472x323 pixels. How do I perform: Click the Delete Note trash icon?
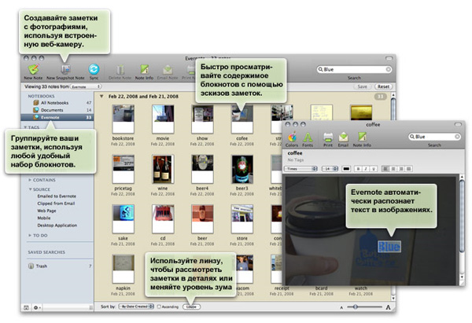(x=120, y=70)
